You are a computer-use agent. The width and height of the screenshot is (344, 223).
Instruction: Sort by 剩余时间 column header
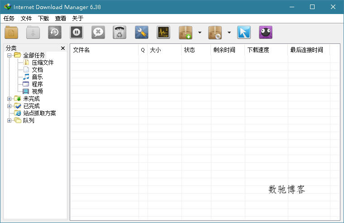(228, 50)
